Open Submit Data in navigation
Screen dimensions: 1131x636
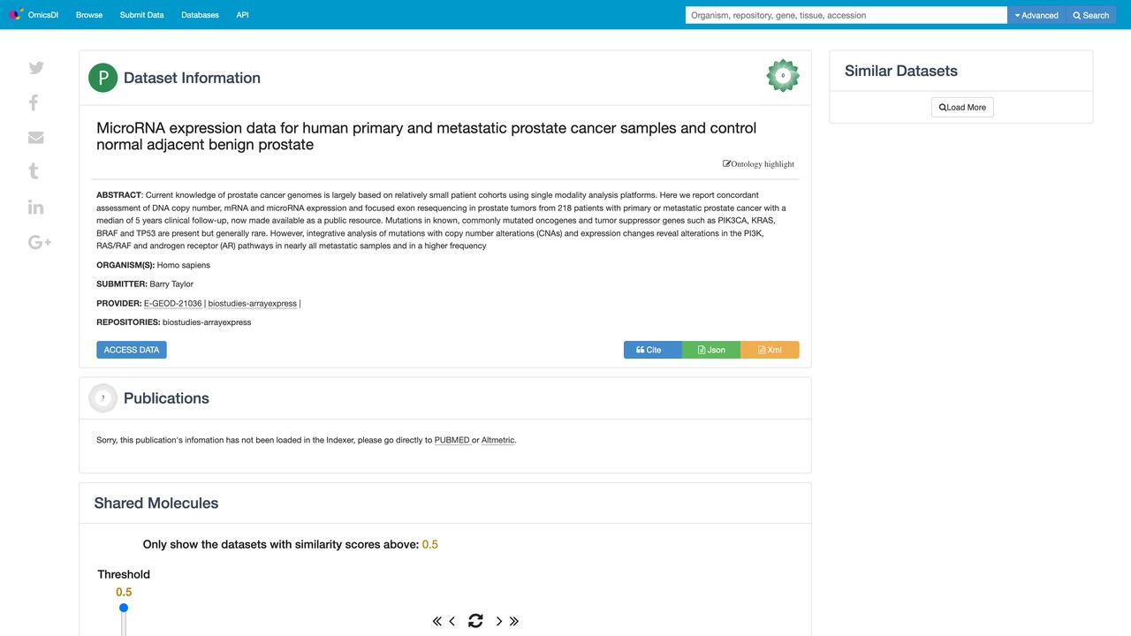pyautogui.click(x=141, y=15)
